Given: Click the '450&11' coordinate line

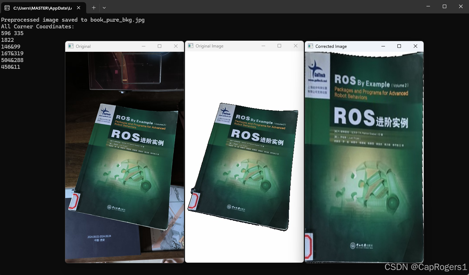Looking at the screenshot, I should [x=11, y=67].
